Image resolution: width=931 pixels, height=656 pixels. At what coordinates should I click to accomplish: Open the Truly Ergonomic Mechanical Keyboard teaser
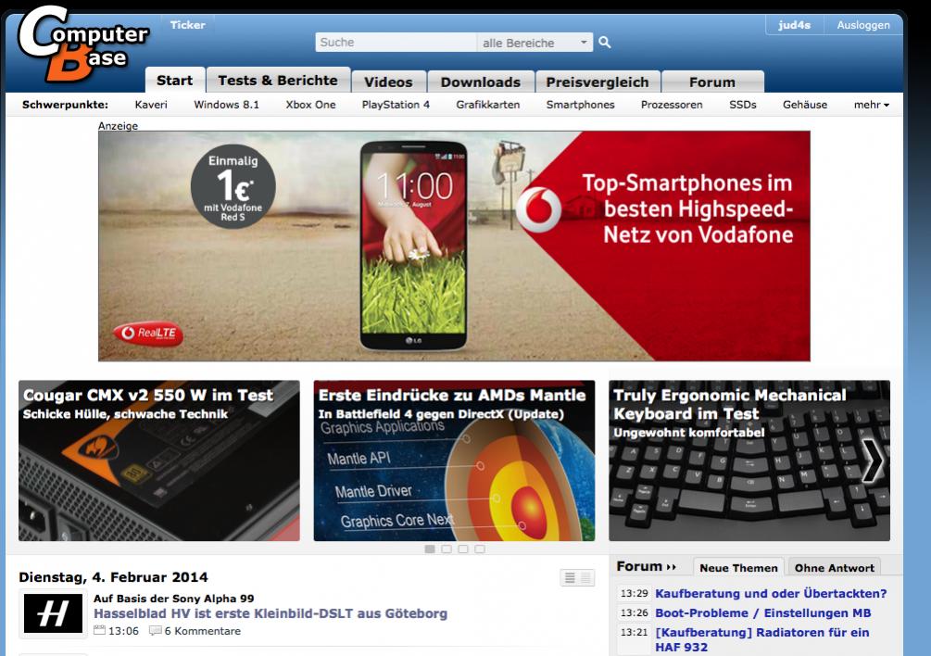(x=749, y=460)
